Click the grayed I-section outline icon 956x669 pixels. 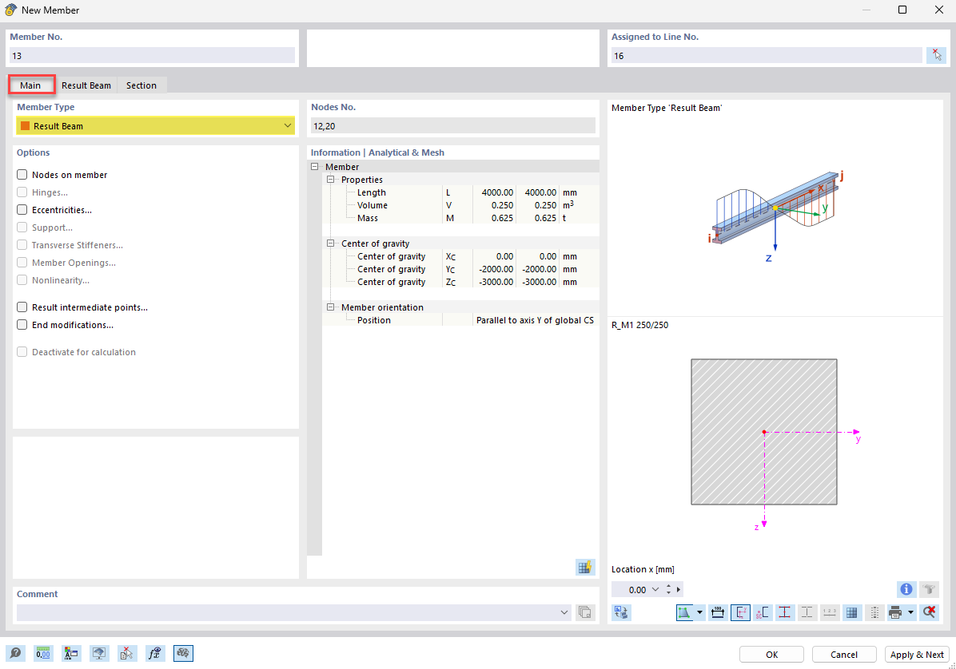(807, 612)
